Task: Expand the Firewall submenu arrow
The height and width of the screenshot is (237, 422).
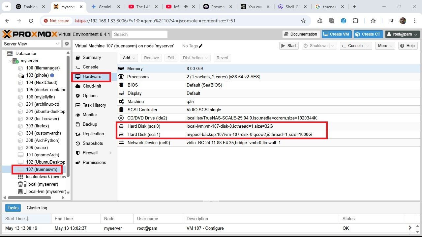Action: pos(110,153)
